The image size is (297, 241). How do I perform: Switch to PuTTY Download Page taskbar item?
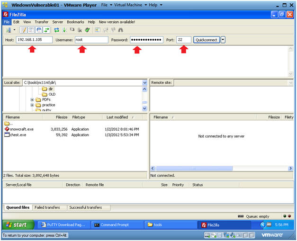pyautogui.click(x=64, y=225)
